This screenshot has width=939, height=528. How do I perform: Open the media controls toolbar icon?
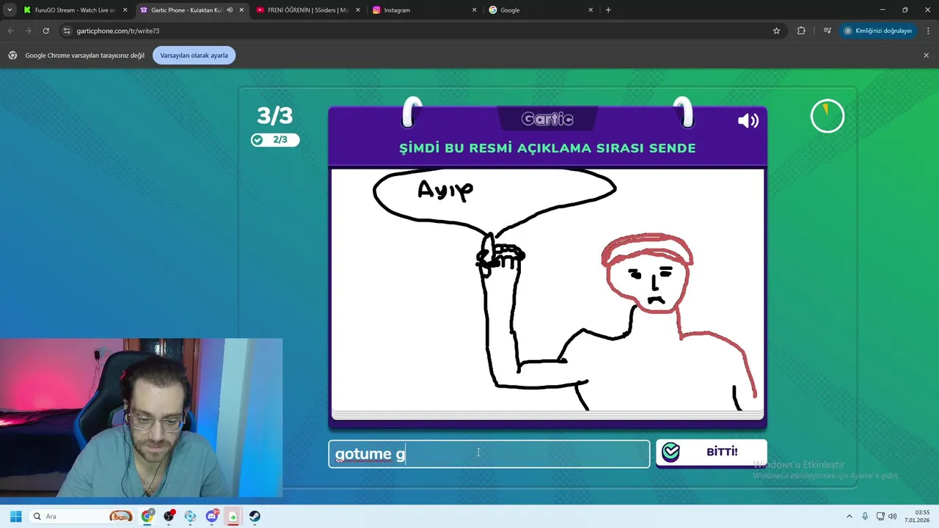tap(827, 31)
